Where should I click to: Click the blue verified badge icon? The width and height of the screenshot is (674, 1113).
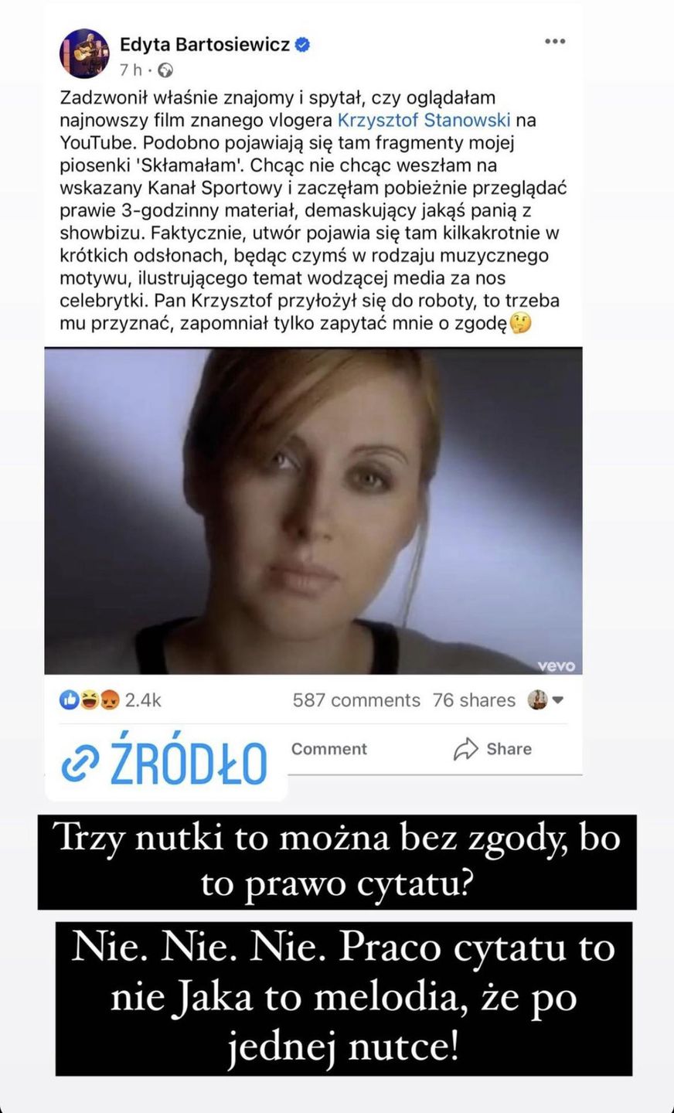pos(304,45)
